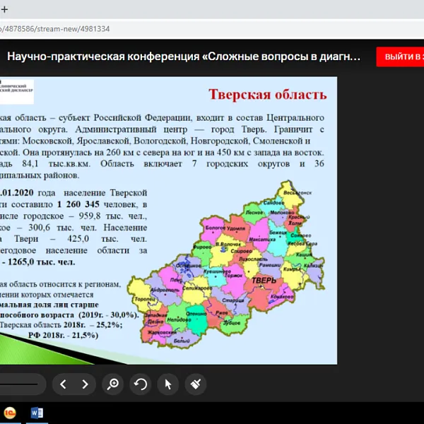This screenshot has height=424, width=424.
Task: Open the 1C app in taskbar
Action: (x=10, y=413)
